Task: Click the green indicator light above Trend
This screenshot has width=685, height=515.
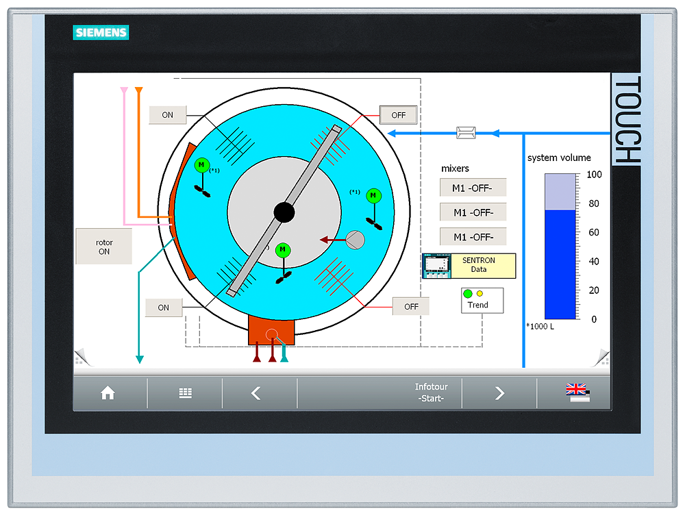Action: pos(468,294)
